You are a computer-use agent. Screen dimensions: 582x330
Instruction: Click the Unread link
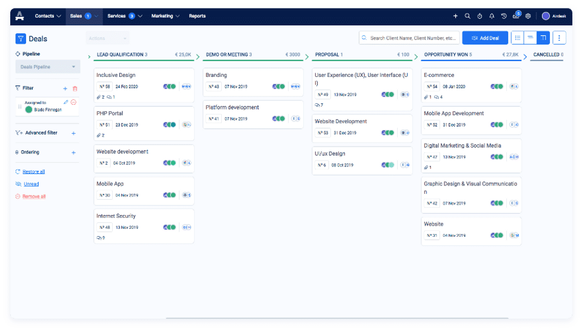(31, 184)
